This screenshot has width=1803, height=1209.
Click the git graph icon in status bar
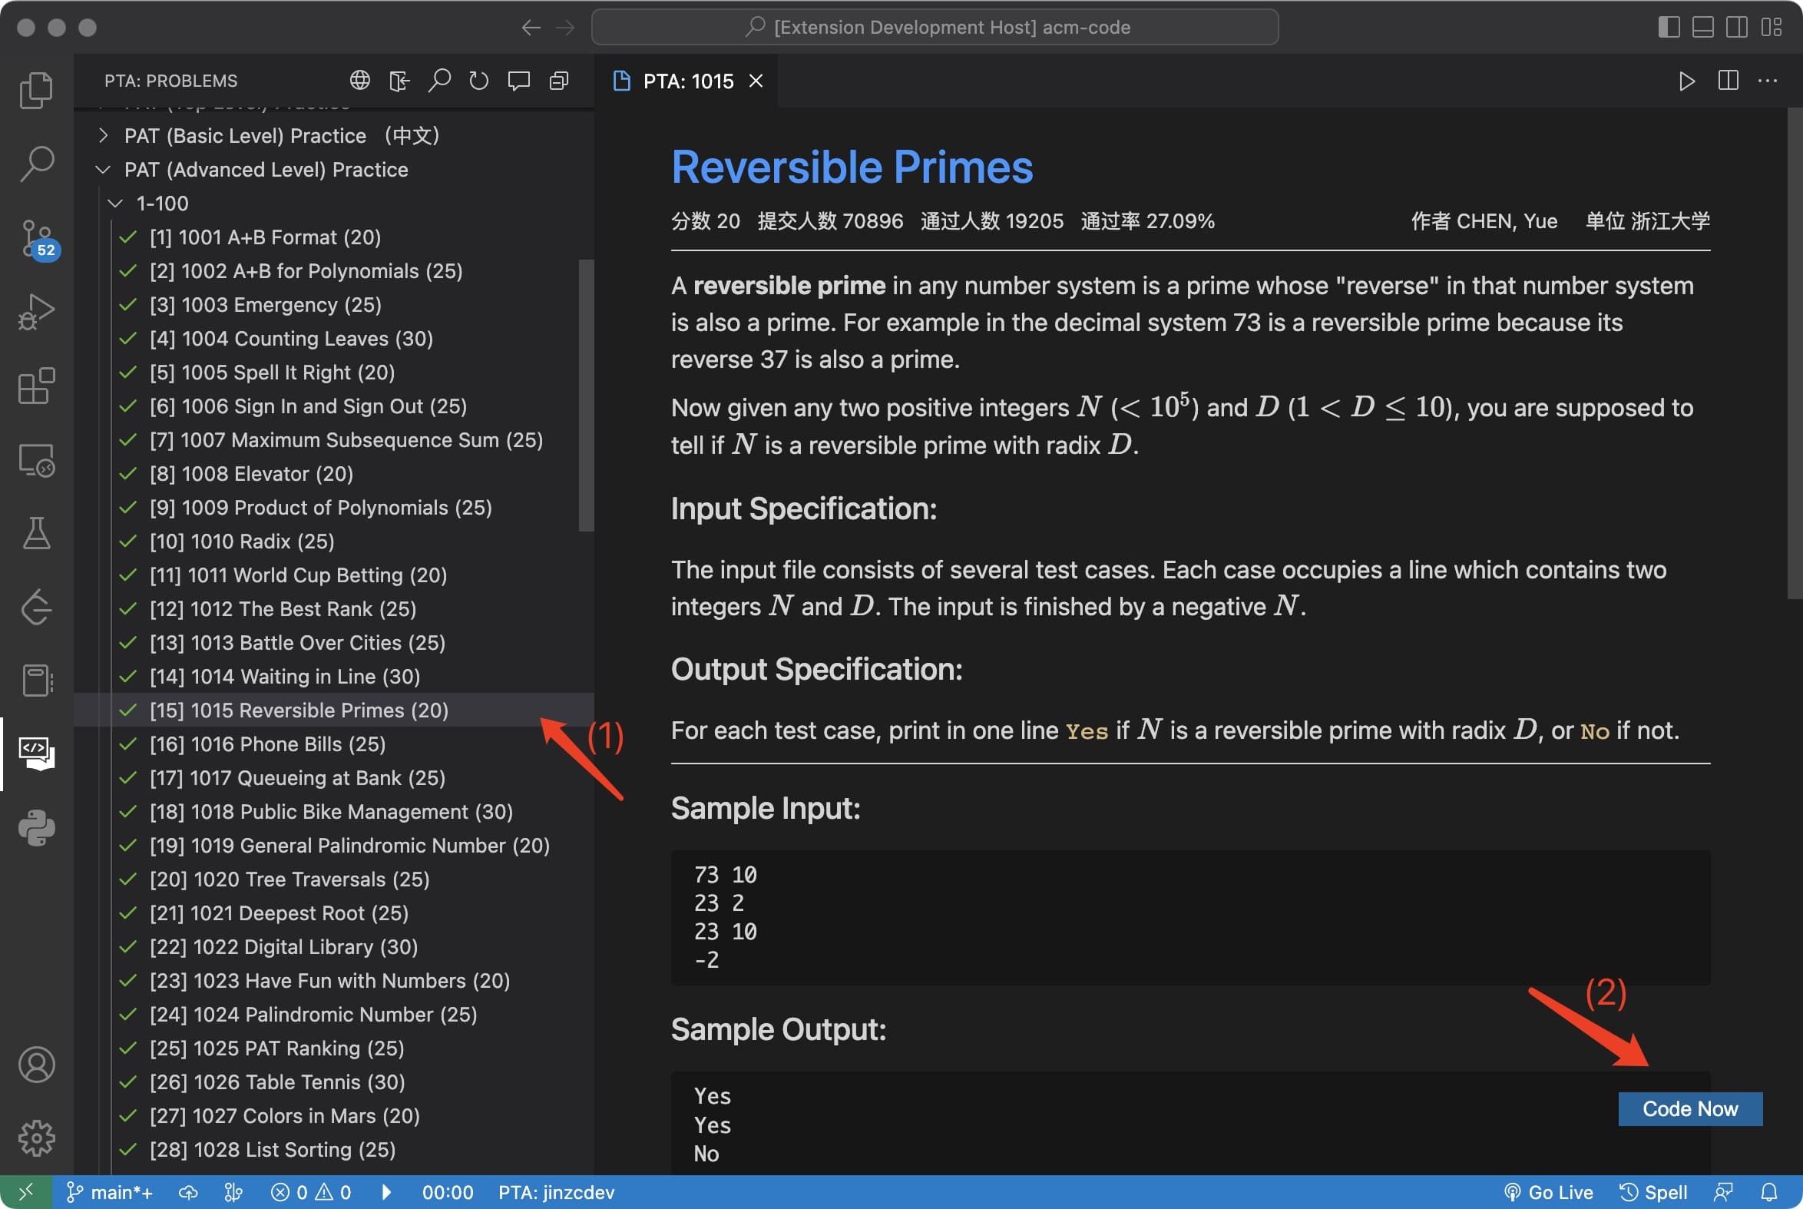point(233,1192)
